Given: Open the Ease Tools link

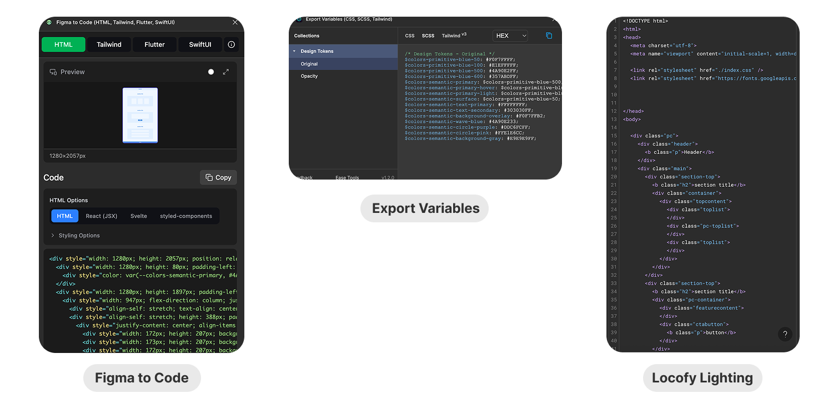Looking at the screenshot, I should coord(347,178).
